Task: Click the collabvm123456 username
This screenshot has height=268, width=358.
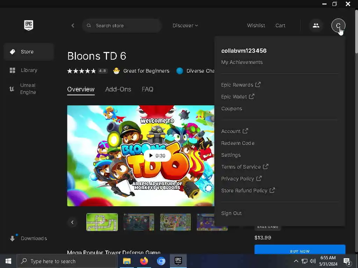Action: pyautogui.click(x=244, y=51)
